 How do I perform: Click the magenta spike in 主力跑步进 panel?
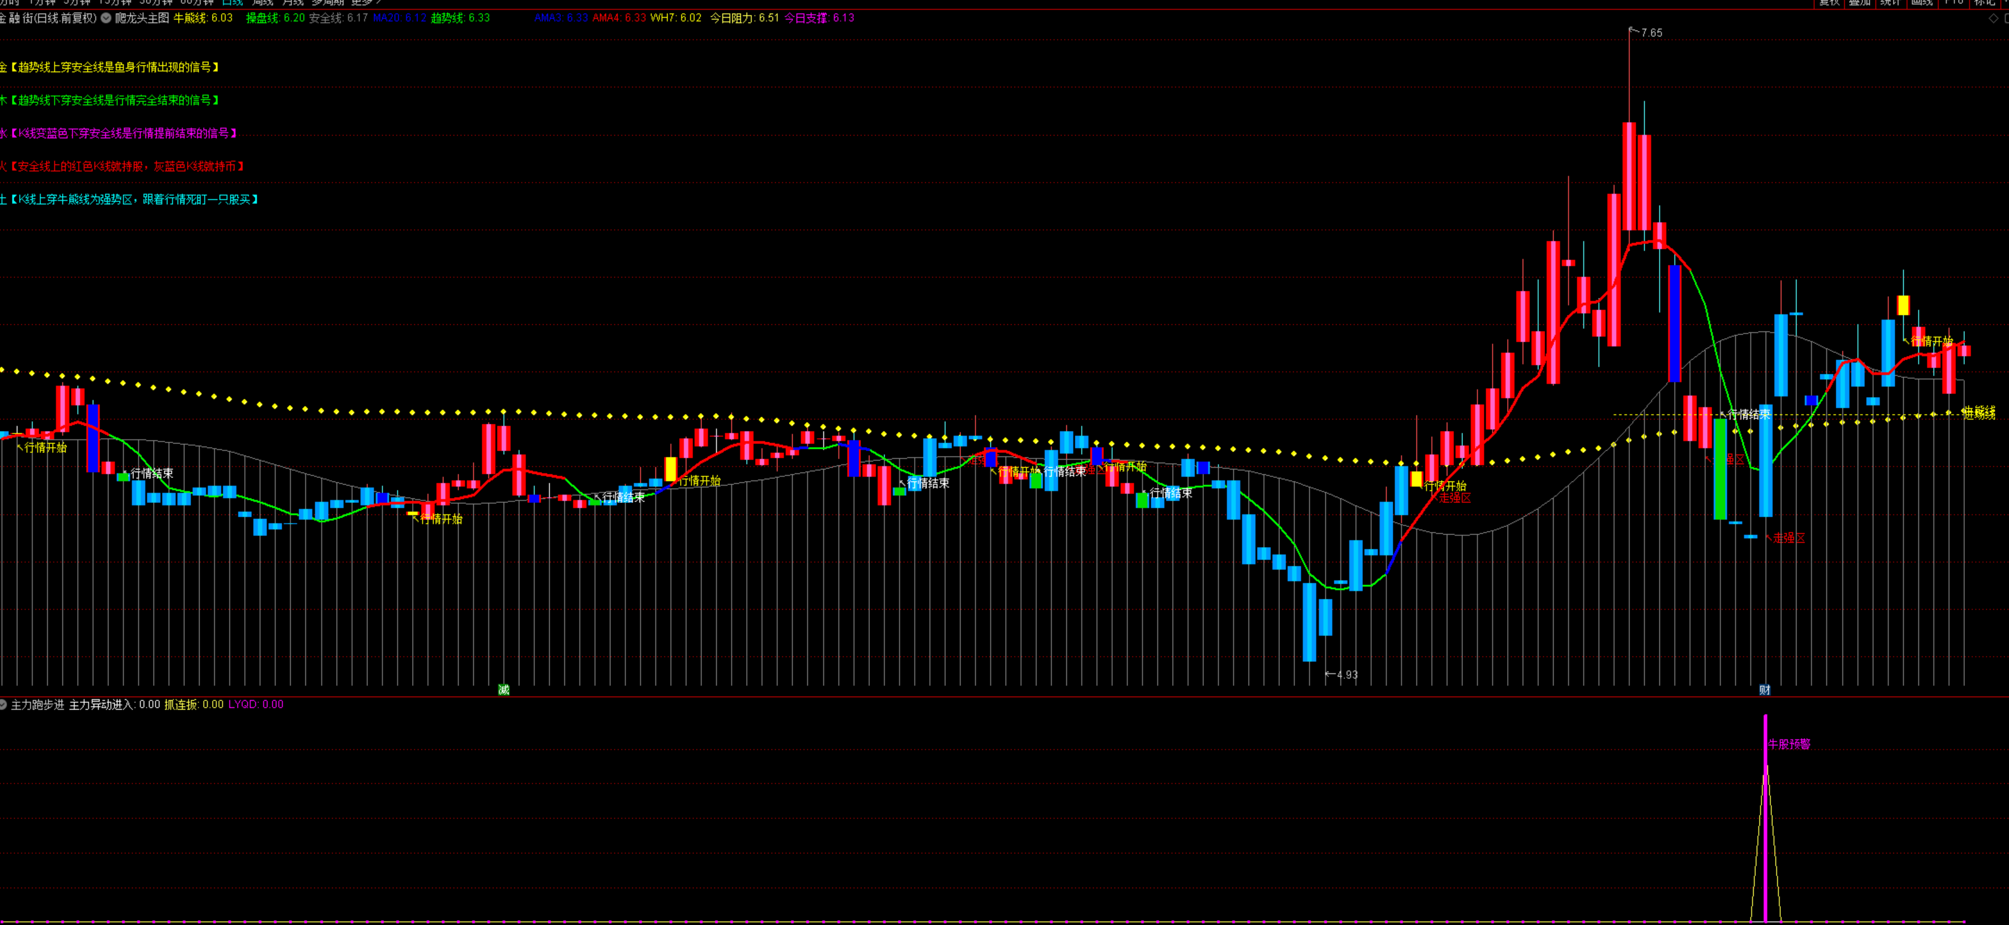click(x=1765, y=819)
